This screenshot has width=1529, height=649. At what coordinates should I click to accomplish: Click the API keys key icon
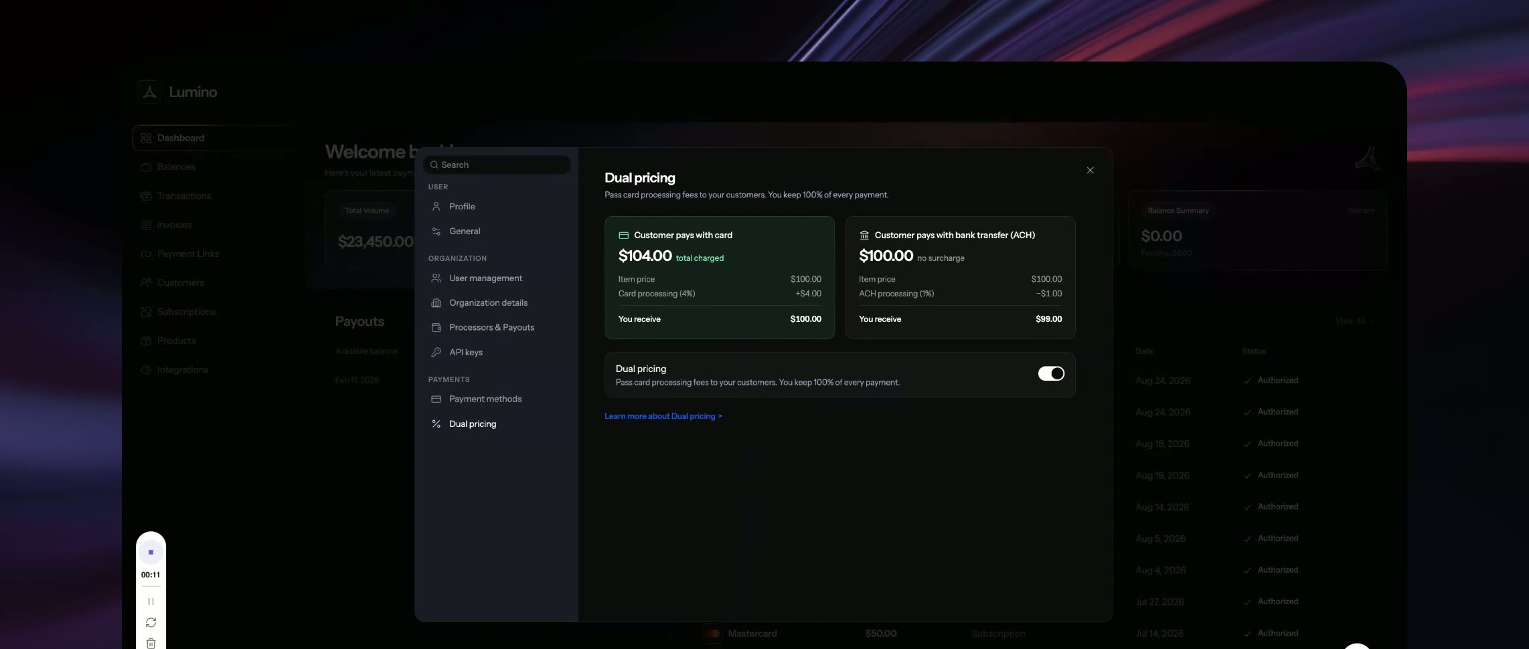tap(436, 353)
